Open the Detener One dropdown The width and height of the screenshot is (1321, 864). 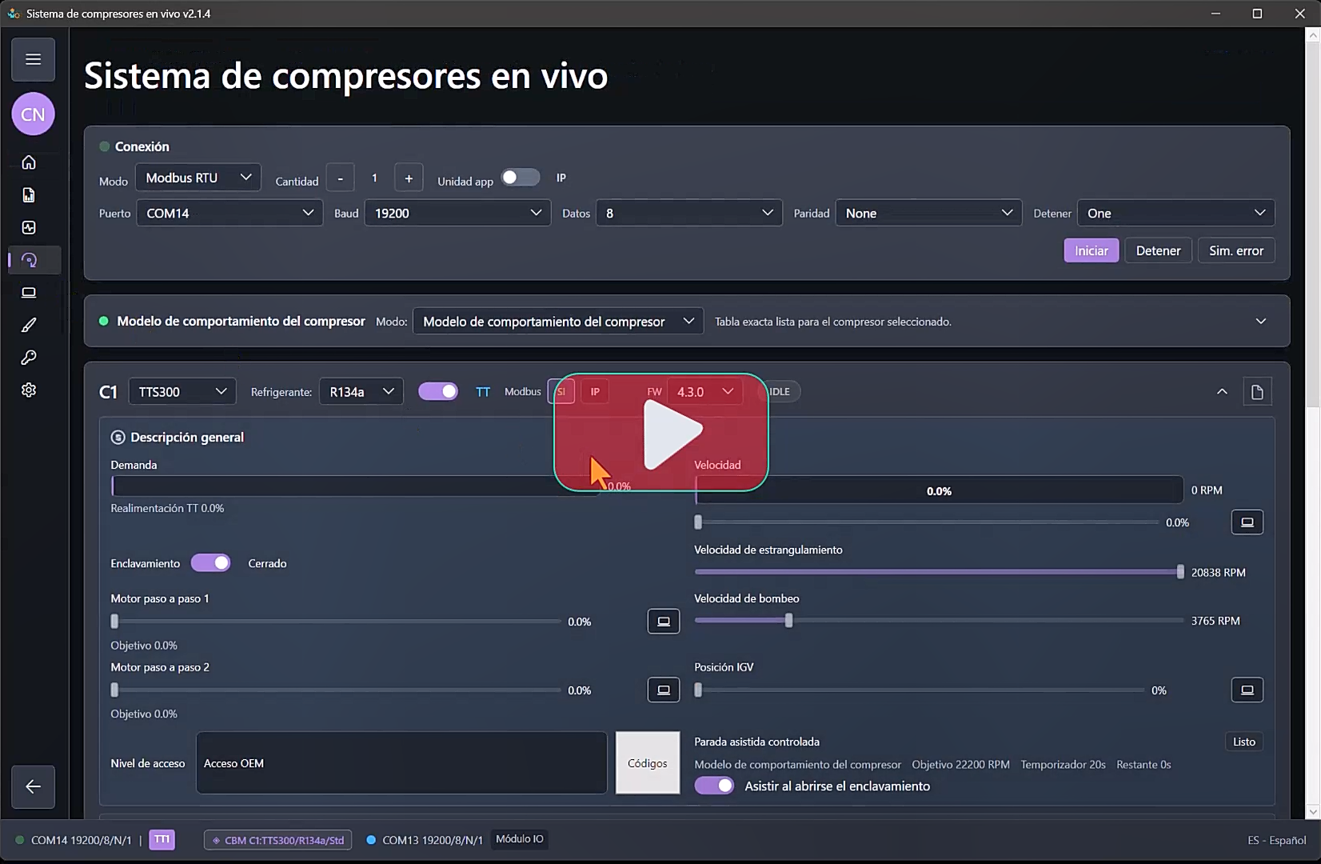pyautogui.click(x=1175, y=213)
